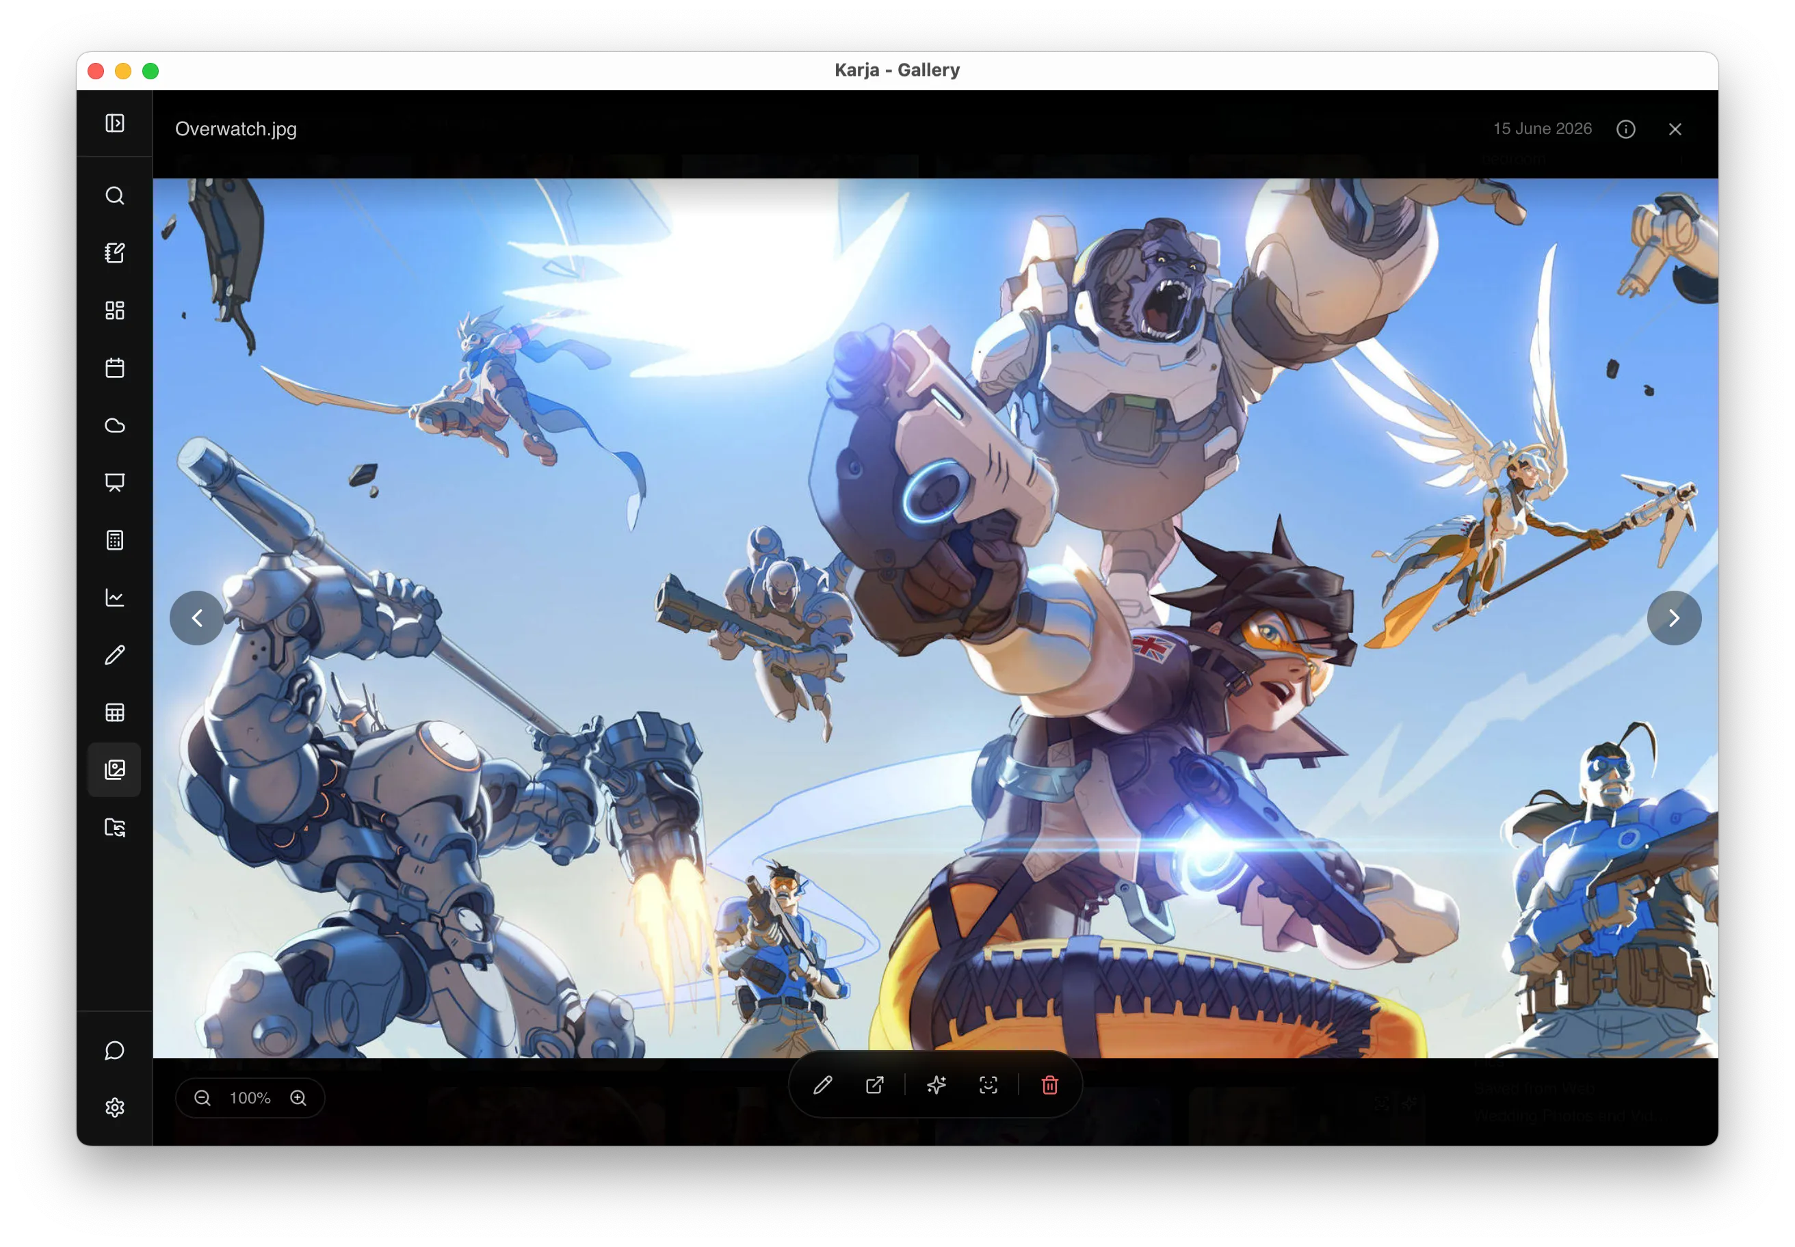1795x1247 pixels.
Task: Select the Gallery images icon in sidebar
Action: coord(115,770)
